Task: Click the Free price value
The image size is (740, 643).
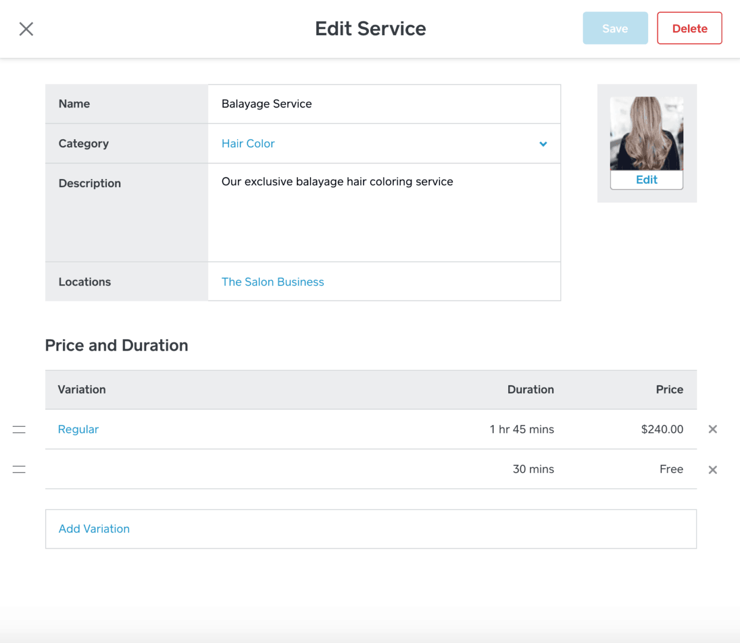Action: coord(671,469)
